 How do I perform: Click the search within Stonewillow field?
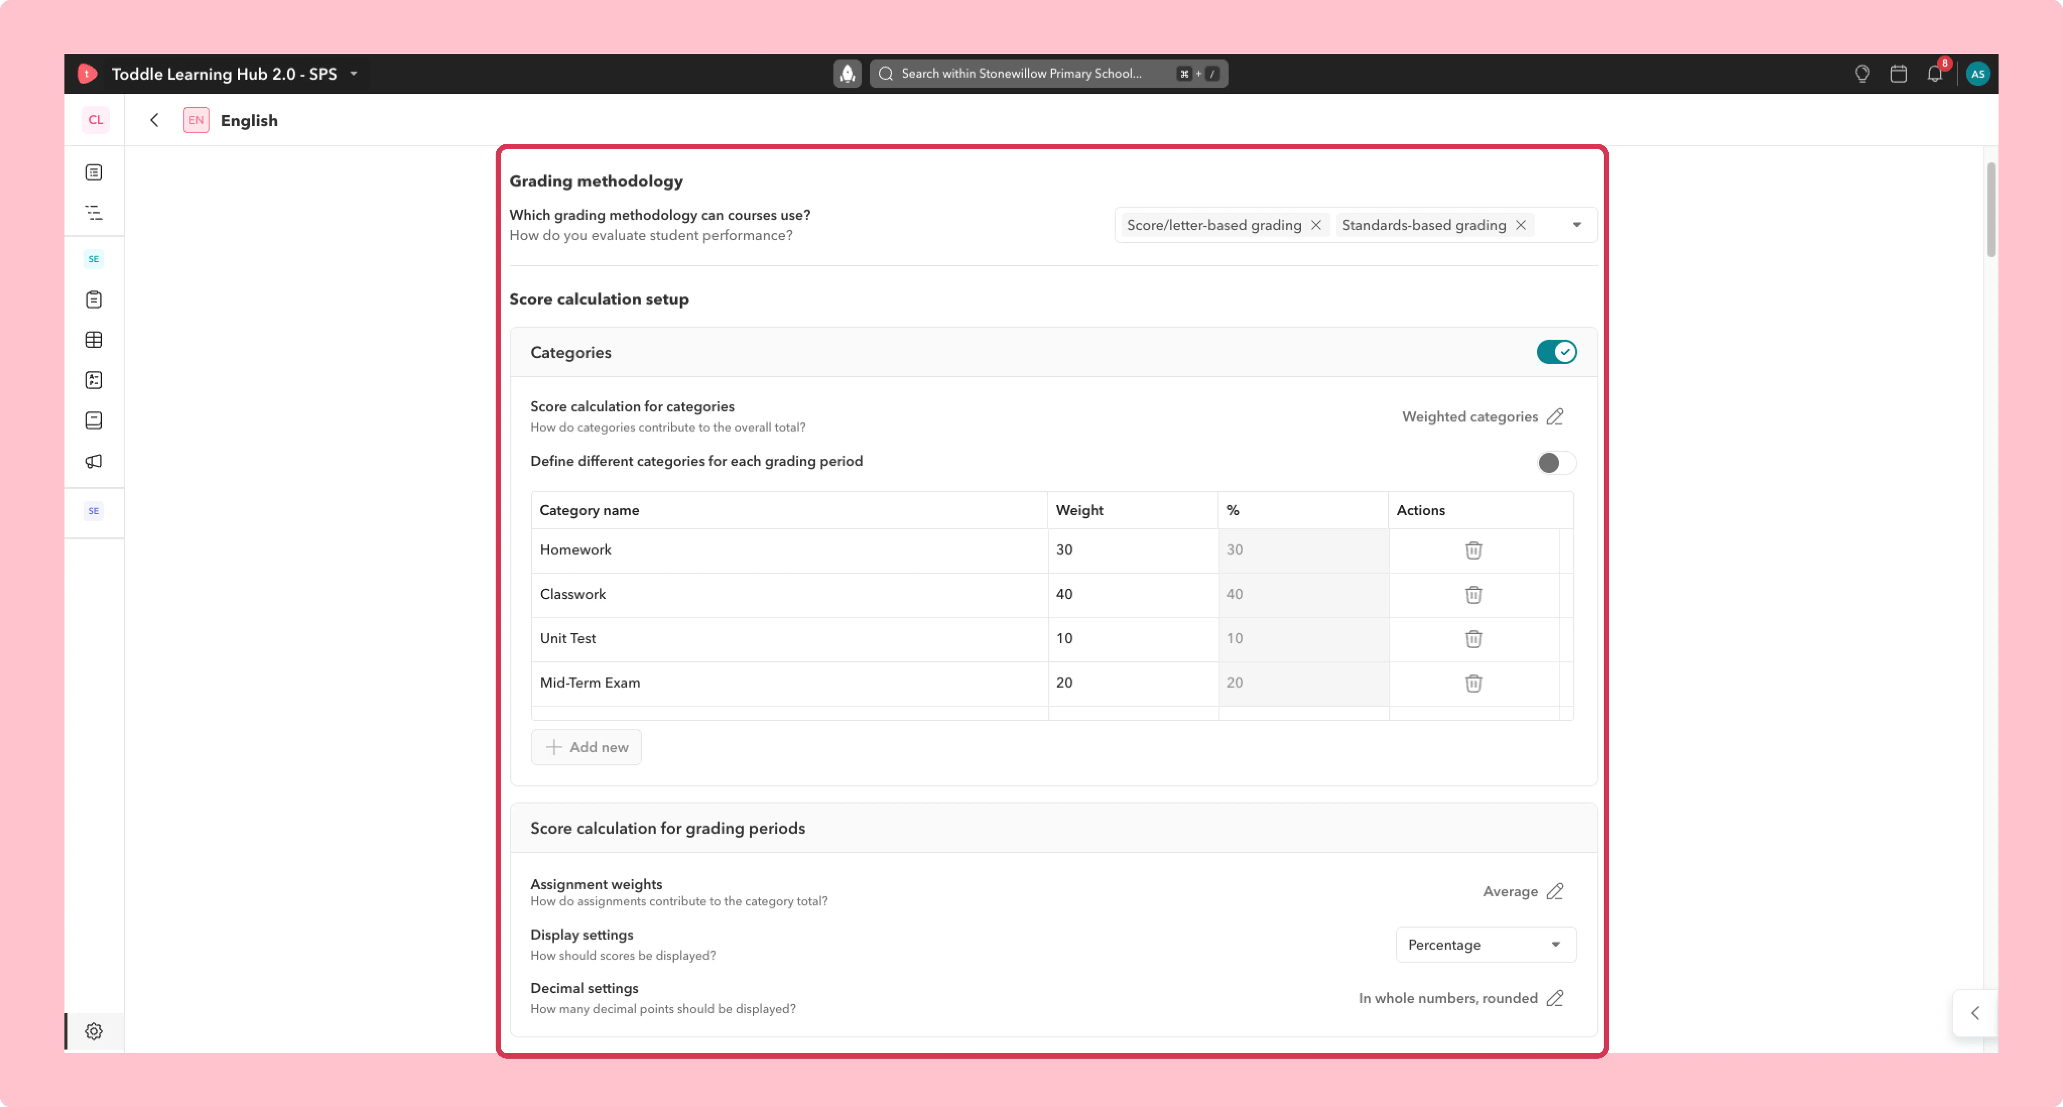coord(1048,74)
